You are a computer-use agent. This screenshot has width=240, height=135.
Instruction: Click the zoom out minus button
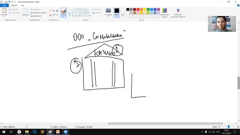(x=219, y=127)
